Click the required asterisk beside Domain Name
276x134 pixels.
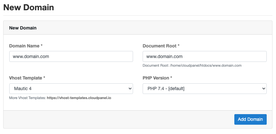tap(42, 46)
